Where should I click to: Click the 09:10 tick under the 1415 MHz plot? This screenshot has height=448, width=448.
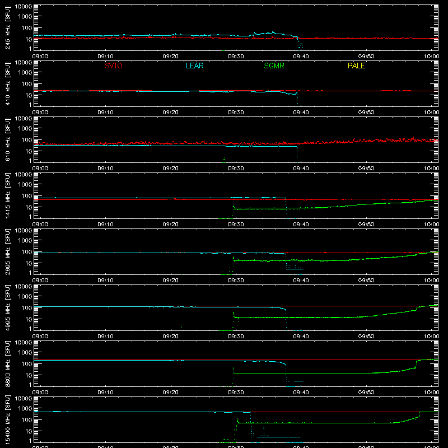point(105,225)
